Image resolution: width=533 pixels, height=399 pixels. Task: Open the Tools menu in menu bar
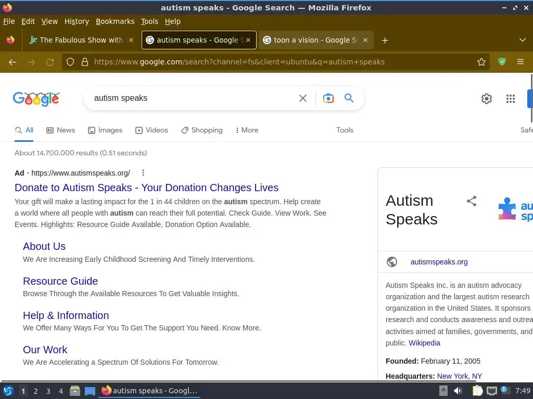click(149, 21)
